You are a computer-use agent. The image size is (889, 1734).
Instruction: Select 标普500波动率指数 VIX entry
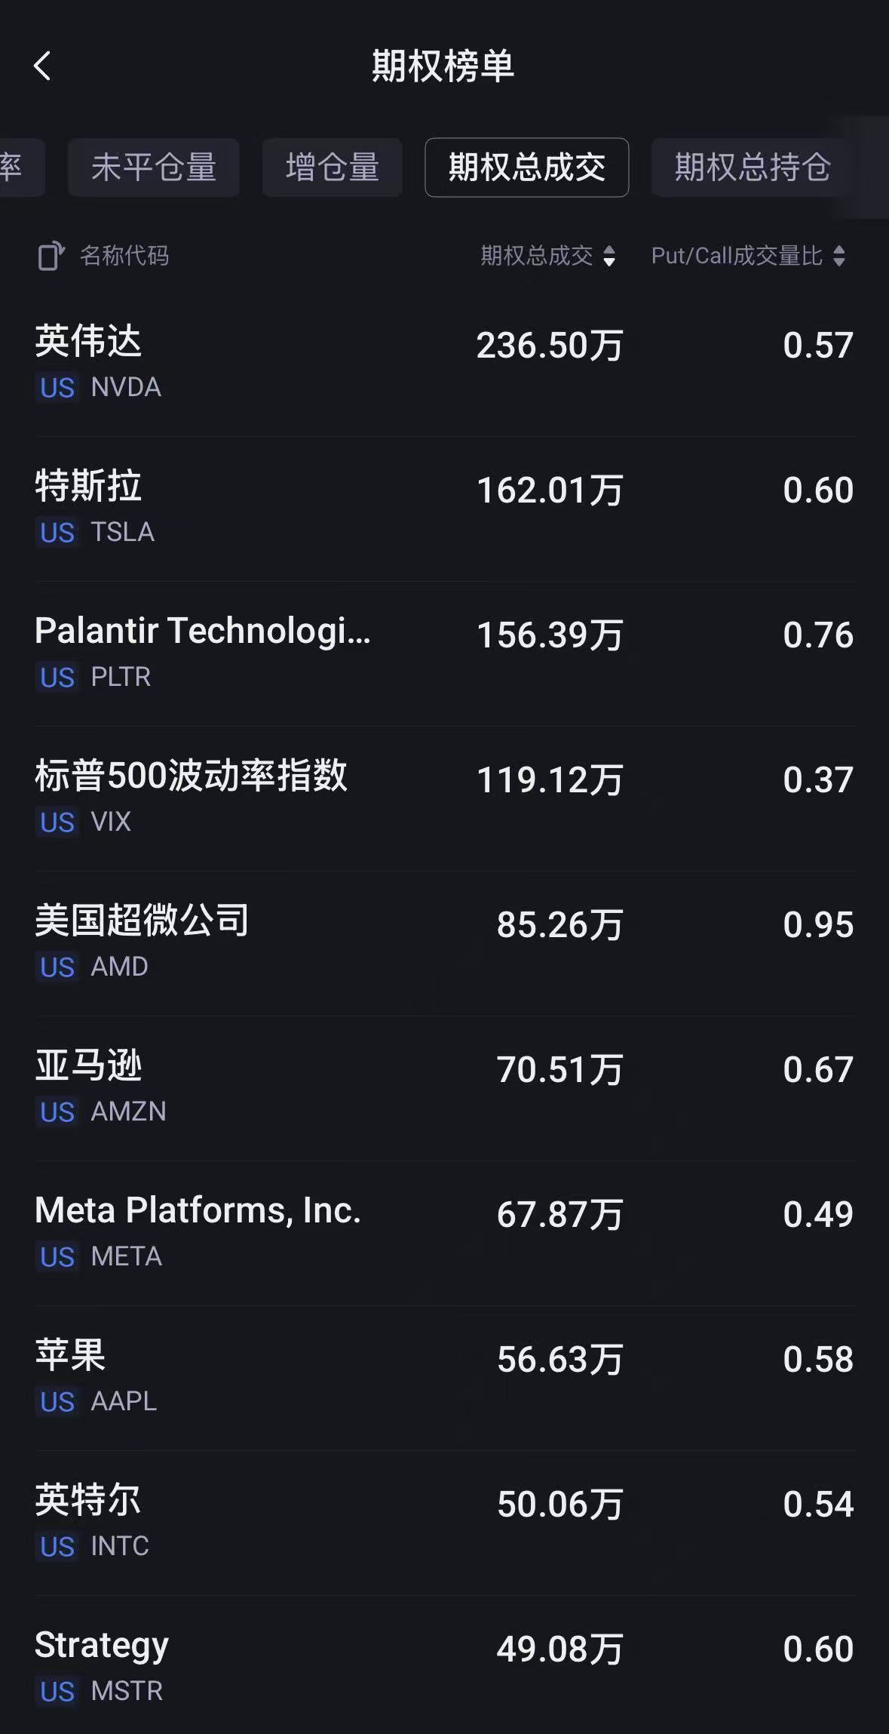coord(445,797)
